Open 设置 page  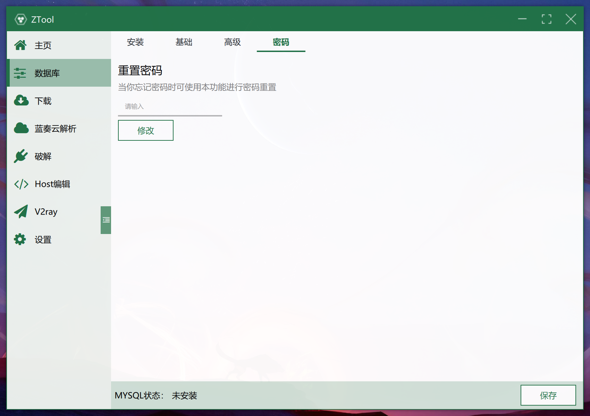coord(59,239)
